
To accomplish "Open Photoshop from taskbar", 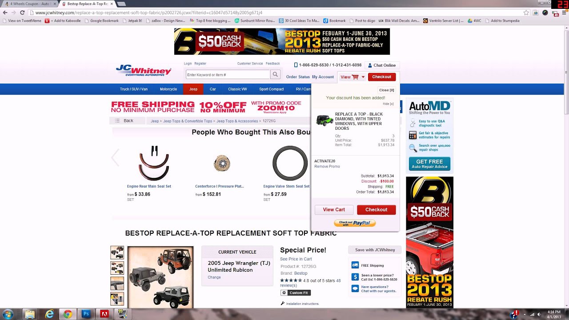I will click(86, 314).
